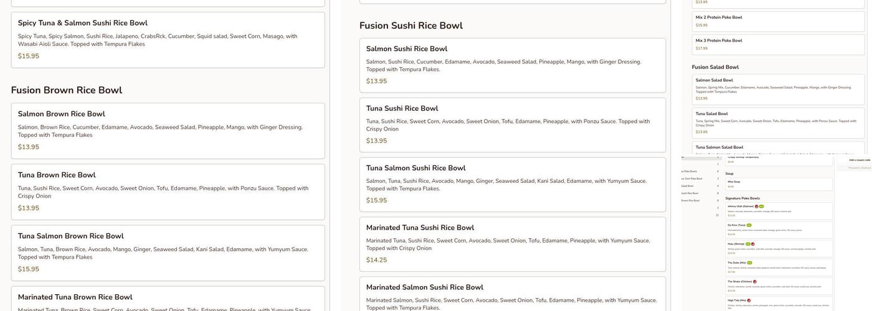Open Spicy Tuna & Salmon Sushi Rice Bowl item

click(168, 39)
